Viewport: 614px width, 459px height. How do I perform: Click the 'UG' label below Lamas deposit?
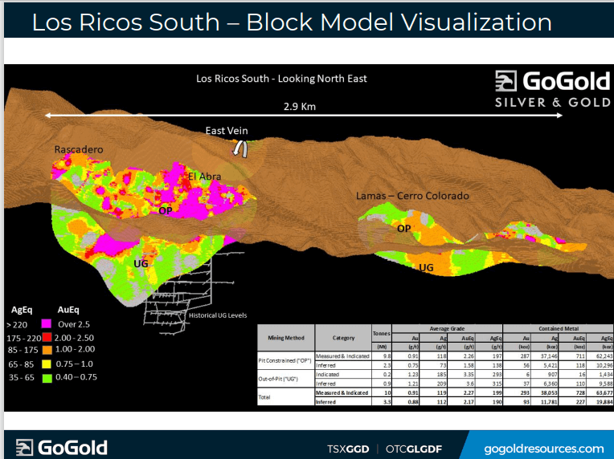coord(426,267)
